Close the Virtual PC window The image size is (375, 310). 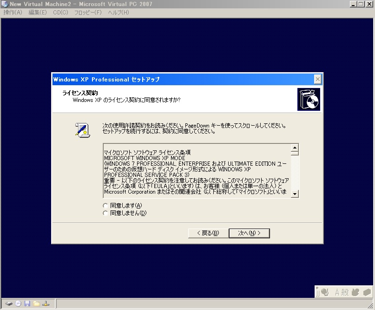coord(369,4)
